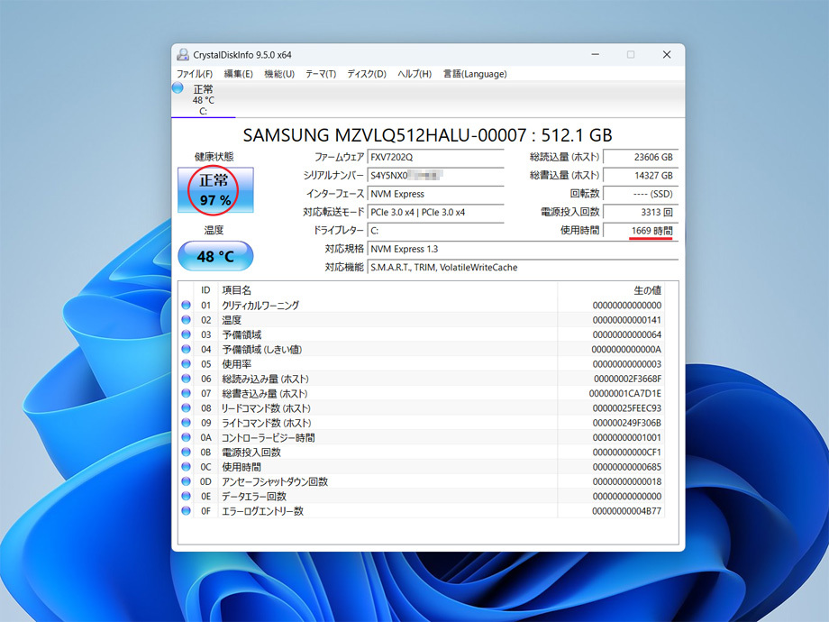
Task: Select the 総読み込み量 (ホスト) row name
Action: point(266,379)
